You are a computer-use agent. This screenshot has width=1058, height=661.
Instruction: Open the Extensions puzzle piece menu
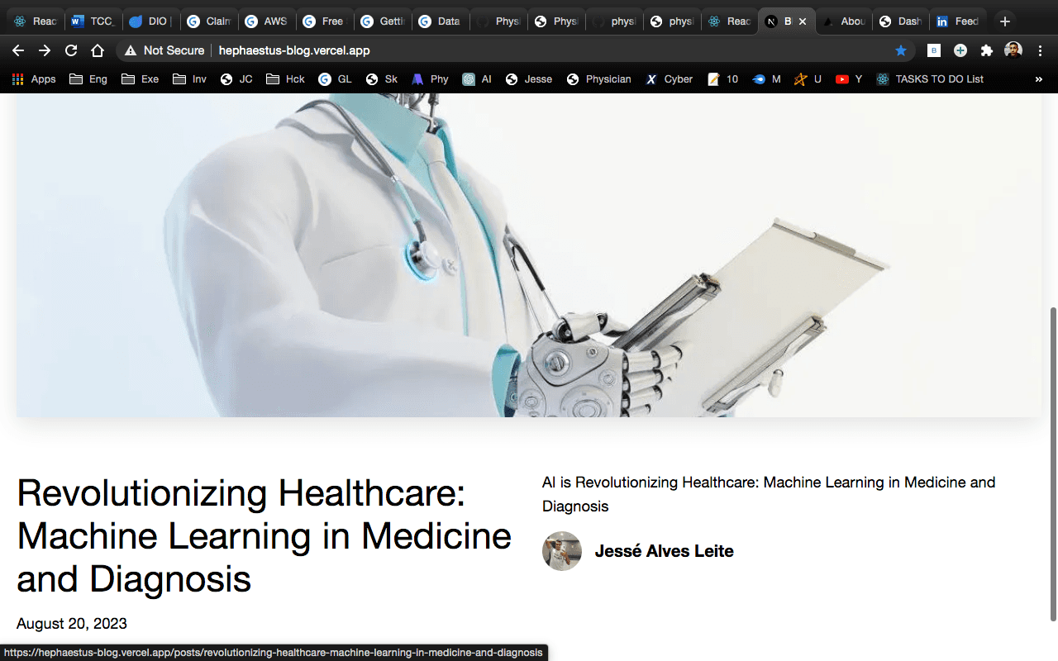tap(986, 50)
